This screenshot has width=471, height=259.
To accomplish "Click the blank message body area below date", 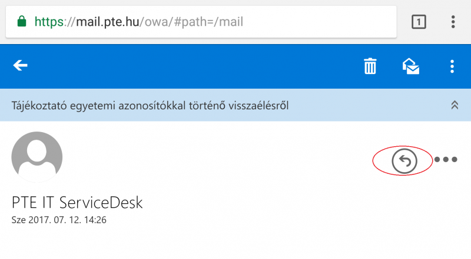I will (x=235, y=243).
